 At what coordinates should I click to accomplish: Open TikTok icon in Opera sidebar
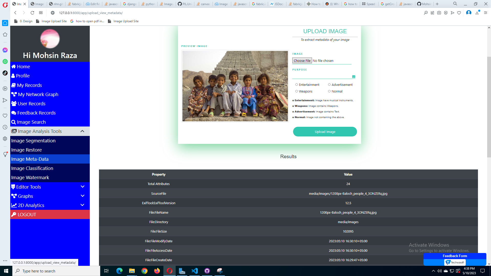pyautogui.click(x=5, y=73)
